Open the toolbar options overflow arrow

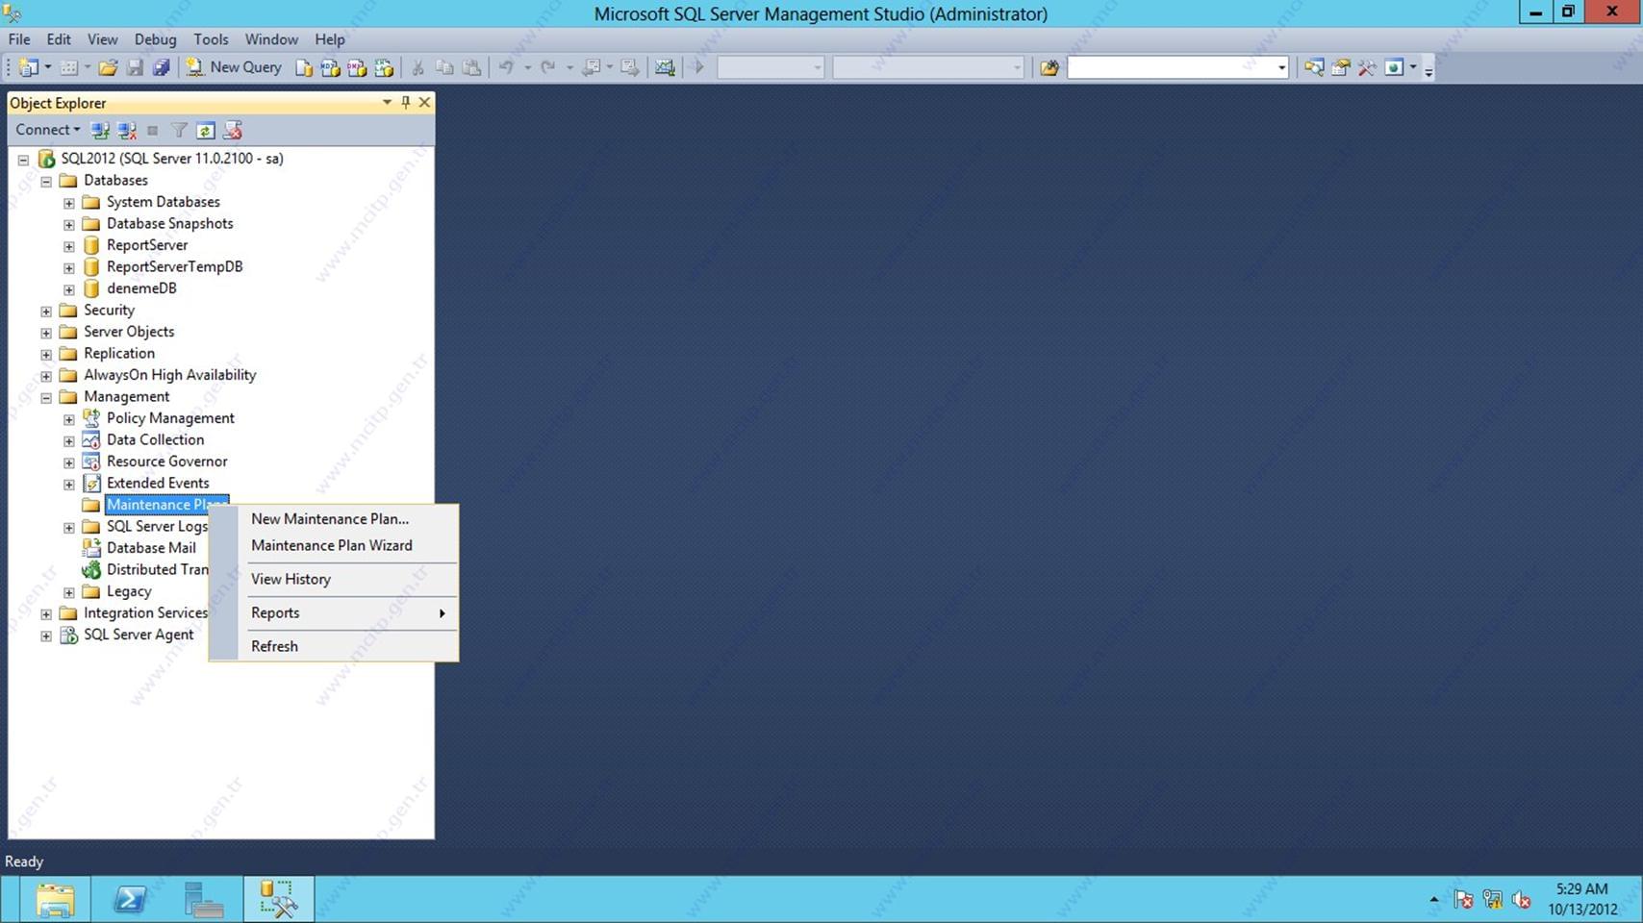point(1428,69)
